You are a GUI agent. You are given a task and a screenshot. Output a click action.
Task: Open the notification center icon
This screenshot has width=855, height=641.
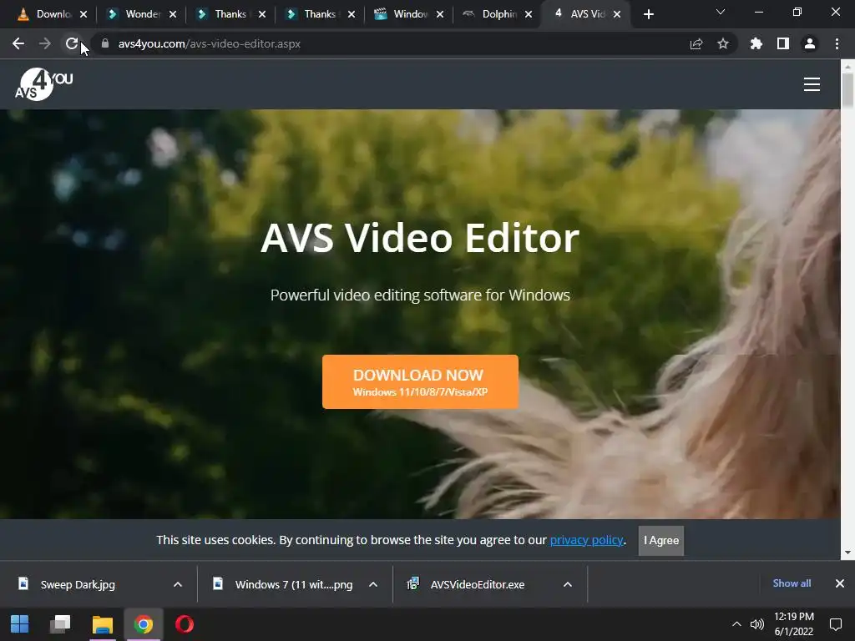(835, 624)
